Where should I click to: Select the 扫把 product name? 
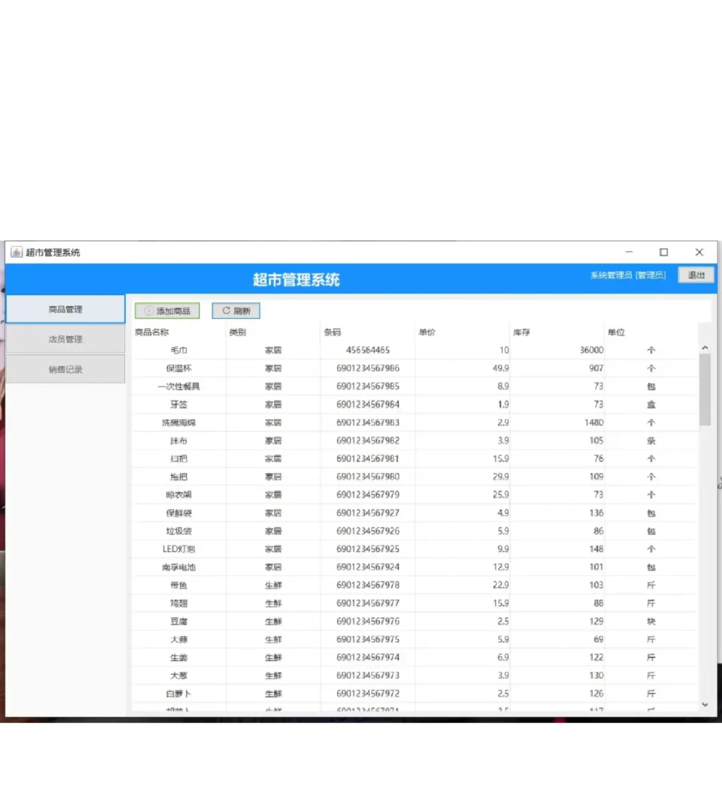179,458
